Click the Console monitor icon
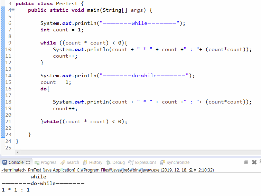 tap(4, 163)
